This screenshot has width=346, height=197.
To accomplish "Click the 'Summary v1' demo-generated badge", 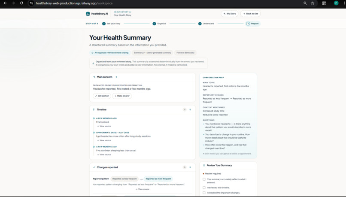I will click(152, 53).
